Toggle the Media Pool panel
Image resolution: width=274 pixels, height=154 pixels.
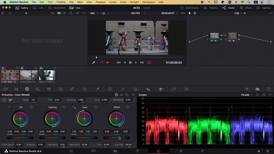[x=57, y=8]
